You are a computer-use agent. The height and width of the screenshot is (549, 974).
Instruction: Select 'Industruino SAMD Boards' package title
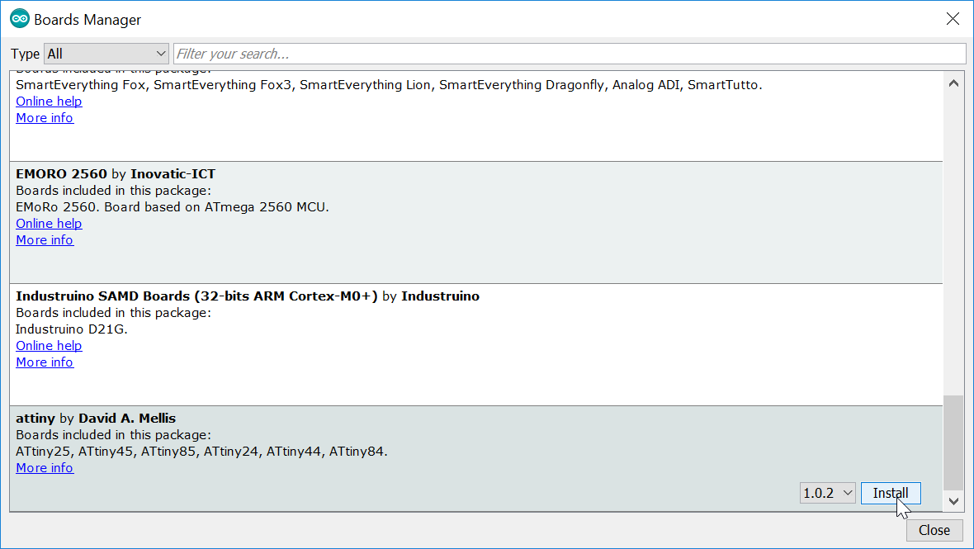(248, 296)
